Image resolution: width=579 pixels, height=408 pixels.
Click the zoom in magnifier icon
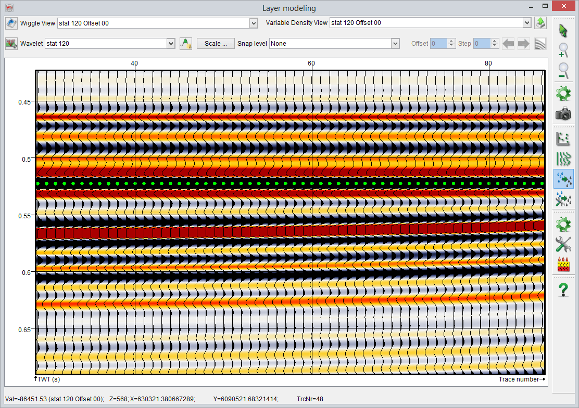tap(563, 50)
